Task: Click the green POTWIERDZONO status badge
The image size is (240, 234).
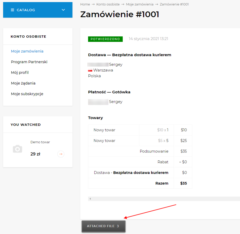Action: tap(105, 39)
